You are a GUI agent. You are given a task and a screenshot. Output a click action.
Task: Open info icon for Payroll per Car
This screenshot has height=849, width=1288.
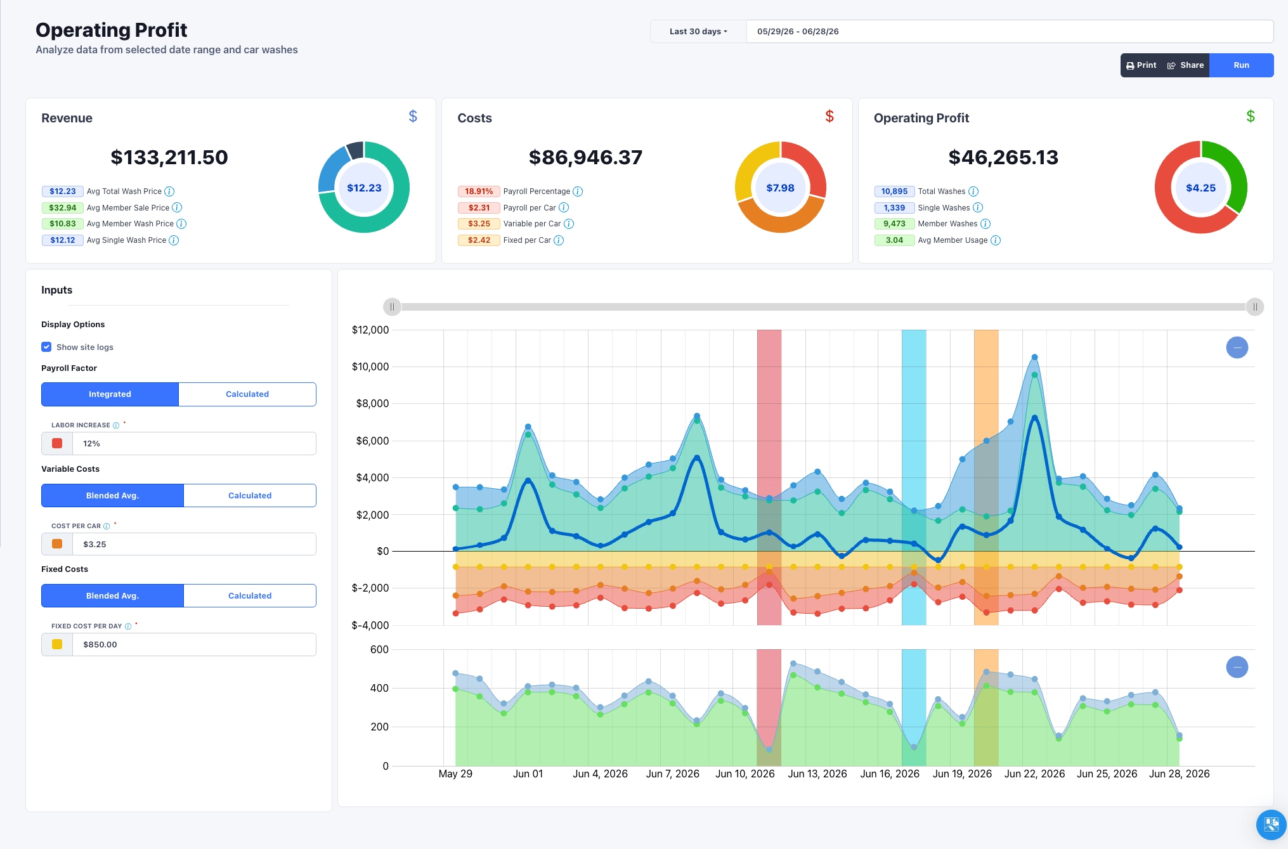click(x=564, y=207)
